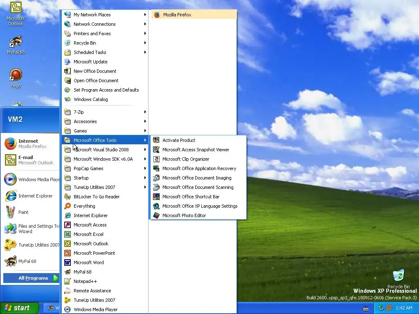This screenshot has height=314, width=419.
Task: Launch TuneUp Utilities 2007 program shortcut below Remote Assistance
Action: tap(105, 300)
